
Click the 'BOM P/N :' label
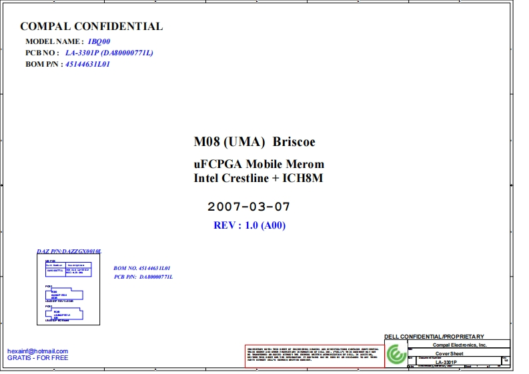pyautogui.click(x=44, y=64)
